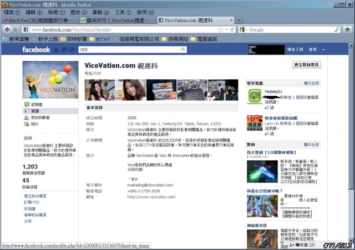Click the vertical scrollbar thumb
The width and height of the screenshot is (355, 250).
click(351, 119)
